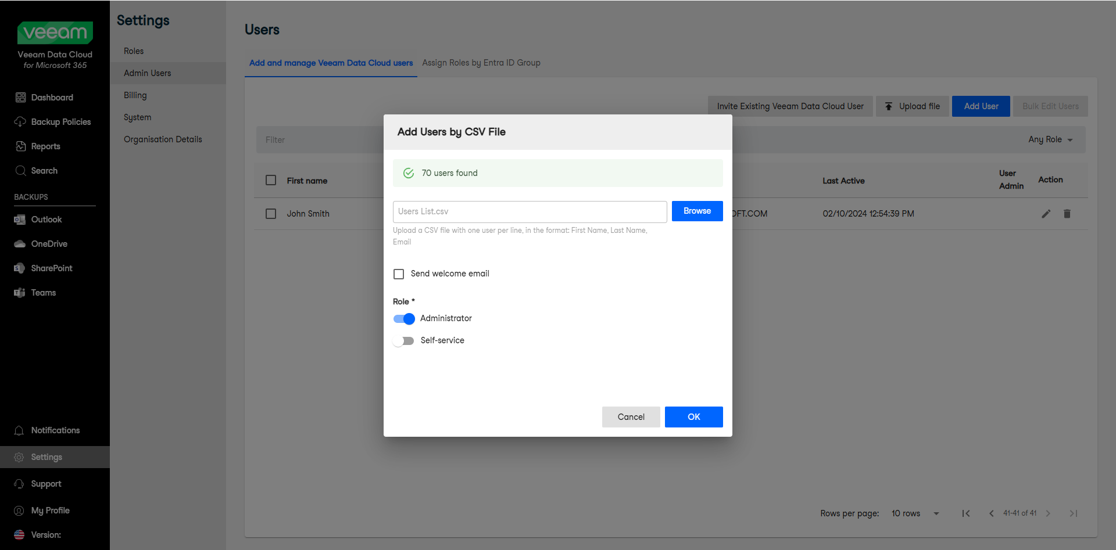1116x550 pixels.
Task: Click Invite Existing Veeam Data Cloud User
Action: (x=791, y=106)
